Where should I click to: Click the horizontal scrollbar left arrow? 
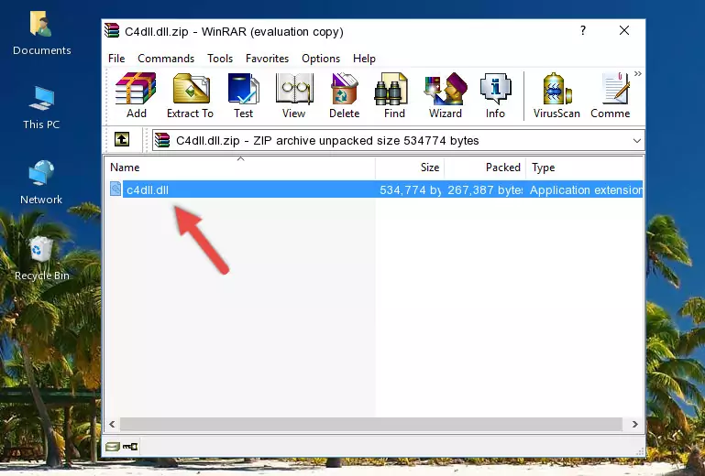[x=112, y=424]
